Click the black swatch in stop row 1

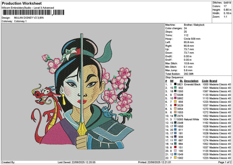pyautogui.click(x=175, y=84)
